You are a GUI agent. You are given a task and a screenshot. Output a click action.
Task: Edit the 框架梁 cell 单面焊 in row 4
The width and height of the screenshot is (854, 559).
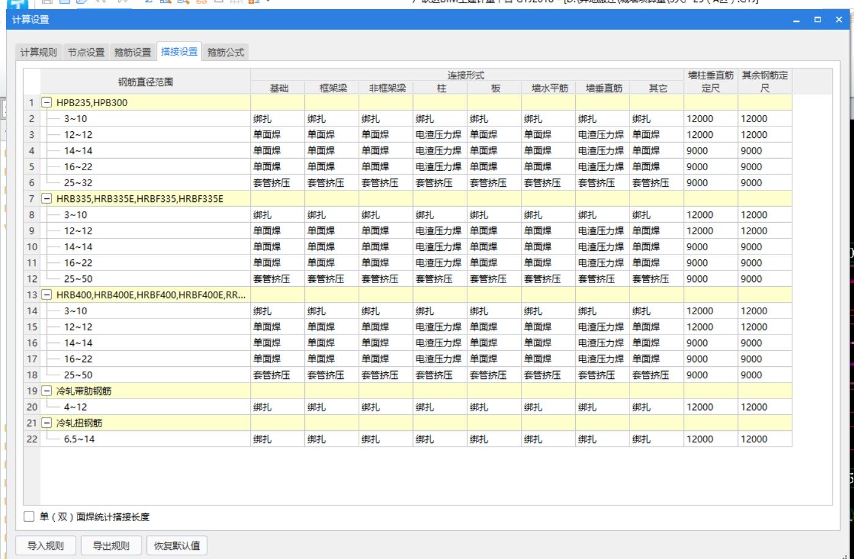(x=332, y=151)
